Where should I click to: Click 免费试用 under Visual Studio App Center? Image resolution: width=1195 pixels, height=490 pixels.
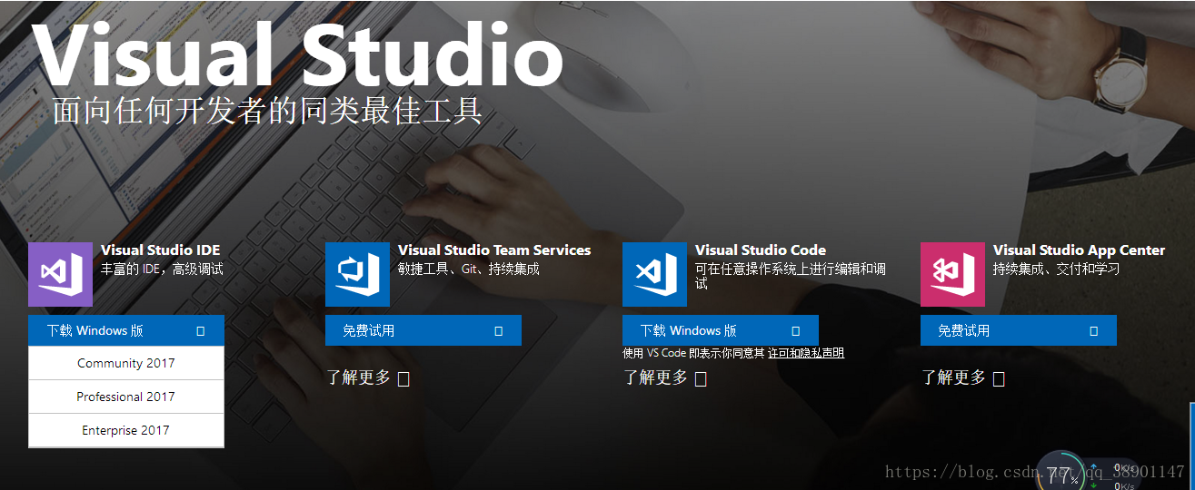(x=1019, y=330)
